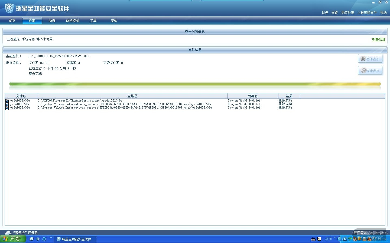Click the current scan path ending in adla25.DLL
Viewport: 390px width, 243px height.
(59, 56)
